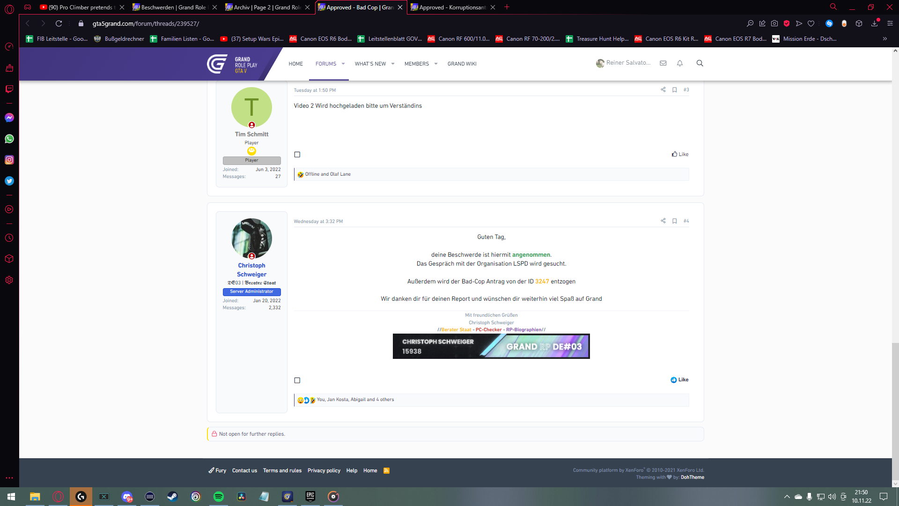Open the Terms and rules link

[x=282, y=470]
